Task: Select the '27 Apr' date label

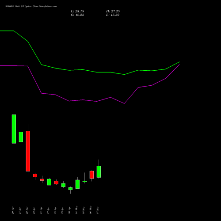Action: point(48,210)
